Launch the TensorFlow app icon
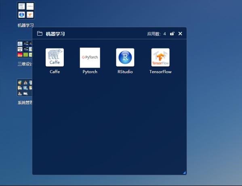The height and width of the screenshot is (186, 242). click(160, 57)
